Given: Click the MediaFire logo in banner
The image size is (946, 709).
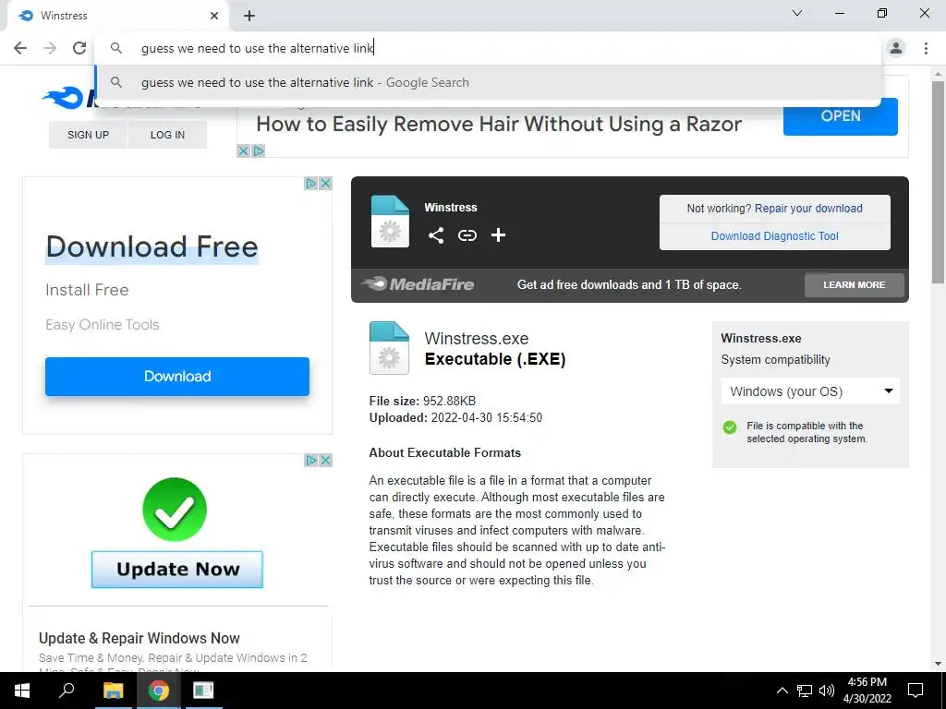Looking at the screenshot, I should [418, 284].
